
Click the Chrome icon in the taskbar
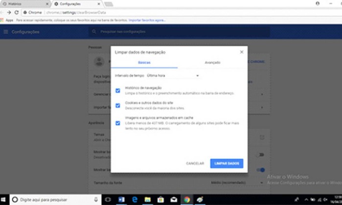pos(186,200)
